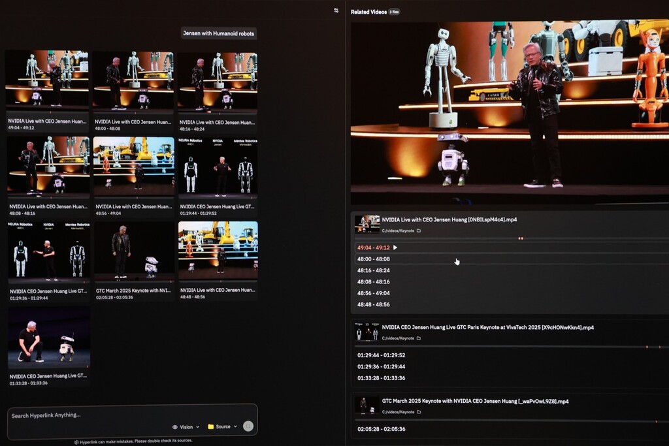Select result thumbnail captioned 01:29:44 - 01:29:52 in grid
The height and width of the screenshot is (446, 669).
tap(218, 167)
